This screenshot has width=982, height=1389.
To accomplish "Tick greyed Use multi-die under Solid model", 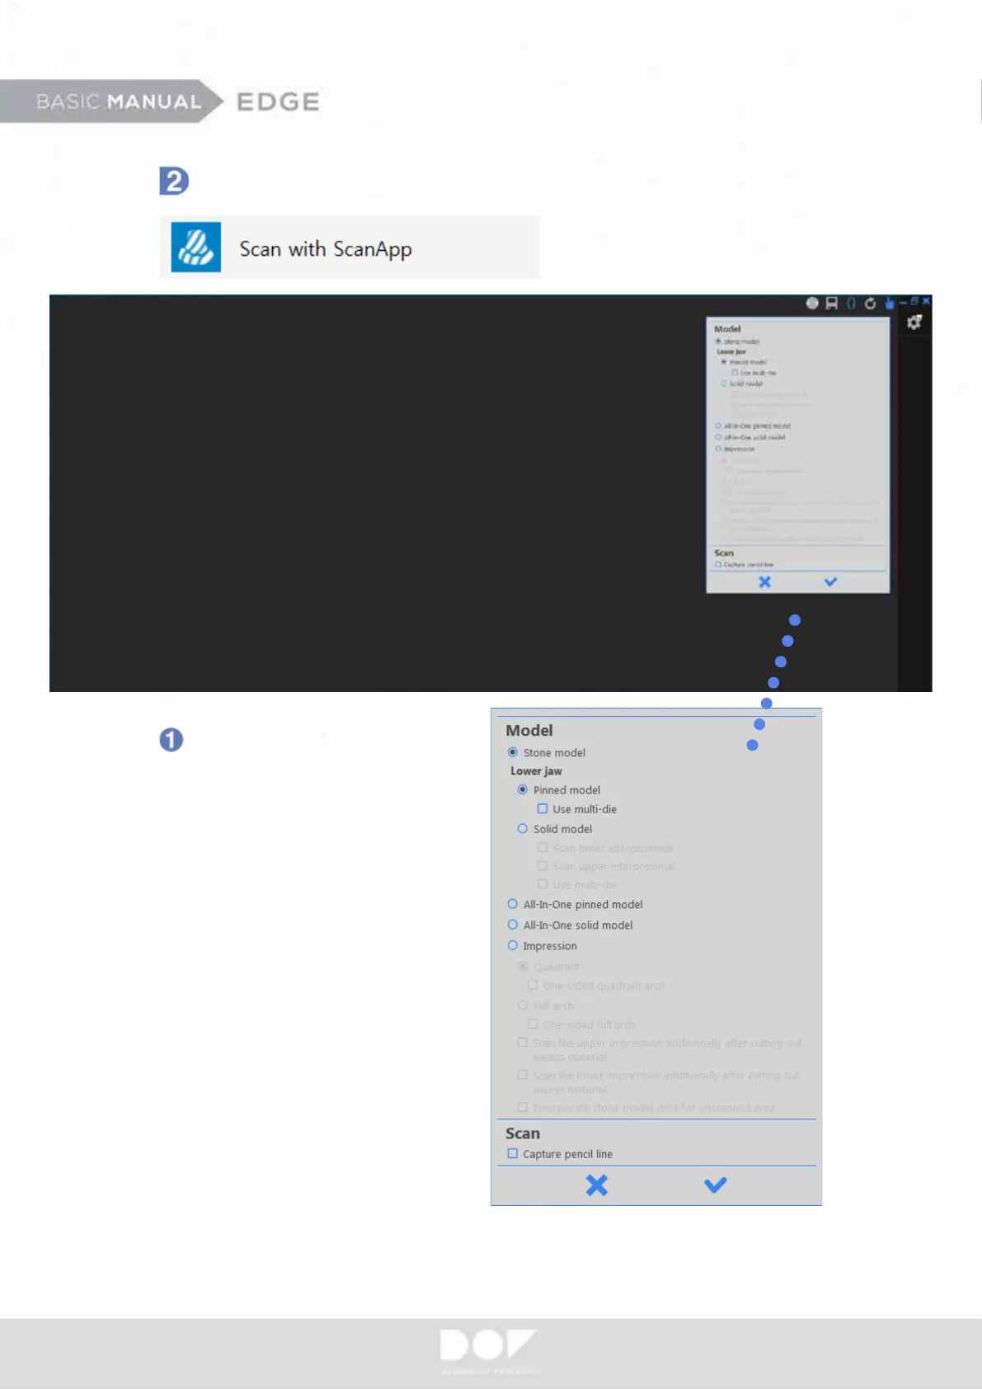I will (x=543, y=883).
